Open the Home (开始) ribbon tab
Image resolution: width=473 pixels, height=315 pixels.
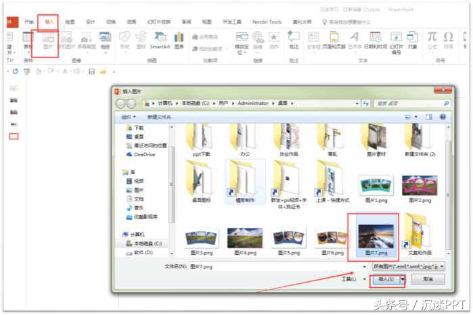pyautogui.click(x=29, y=22)
